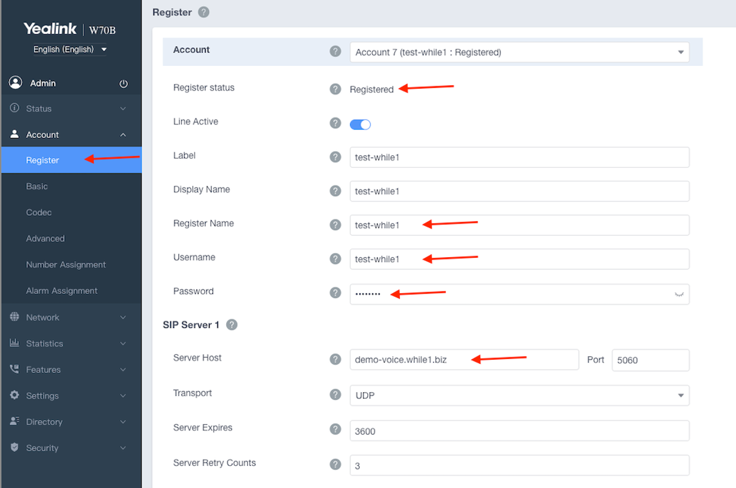Screen dimensions: 736x488
Task: Click the help icon beside Register status
Action: [x=336, y=89]
